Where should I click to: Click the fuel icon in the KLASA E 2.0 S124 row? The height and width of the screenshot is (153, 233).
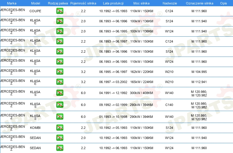pos(60,21)
